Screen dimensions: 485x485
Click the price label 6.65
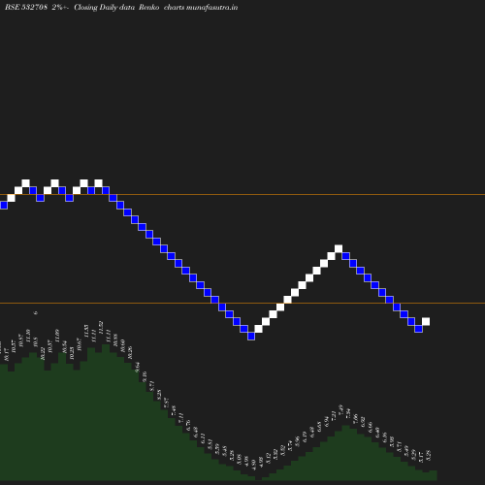click(x=319, y=427)
